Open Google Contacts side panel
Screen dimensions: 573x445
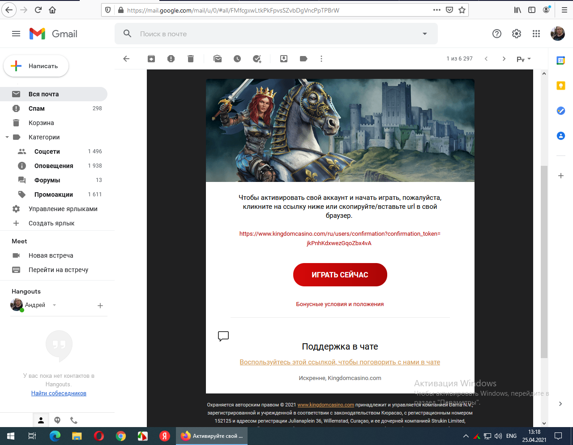click(x=561, y=136)
